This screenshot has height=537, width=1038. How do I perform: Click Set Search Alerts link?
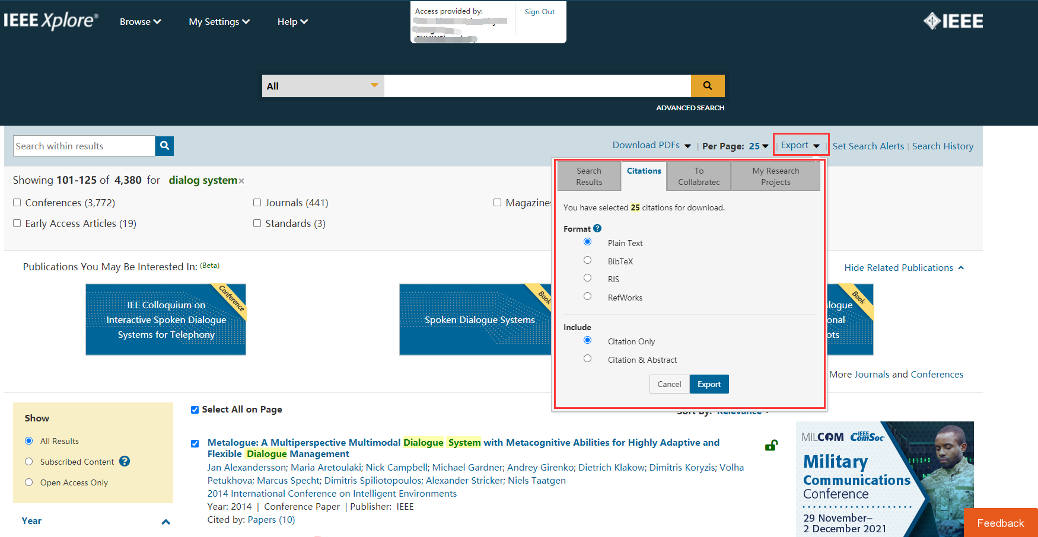tap(868, 146)
